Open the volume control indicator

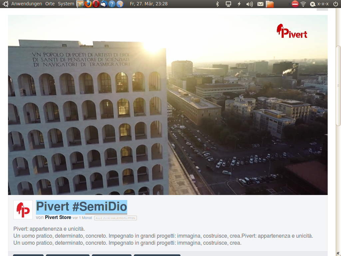(x=249, y=4)
